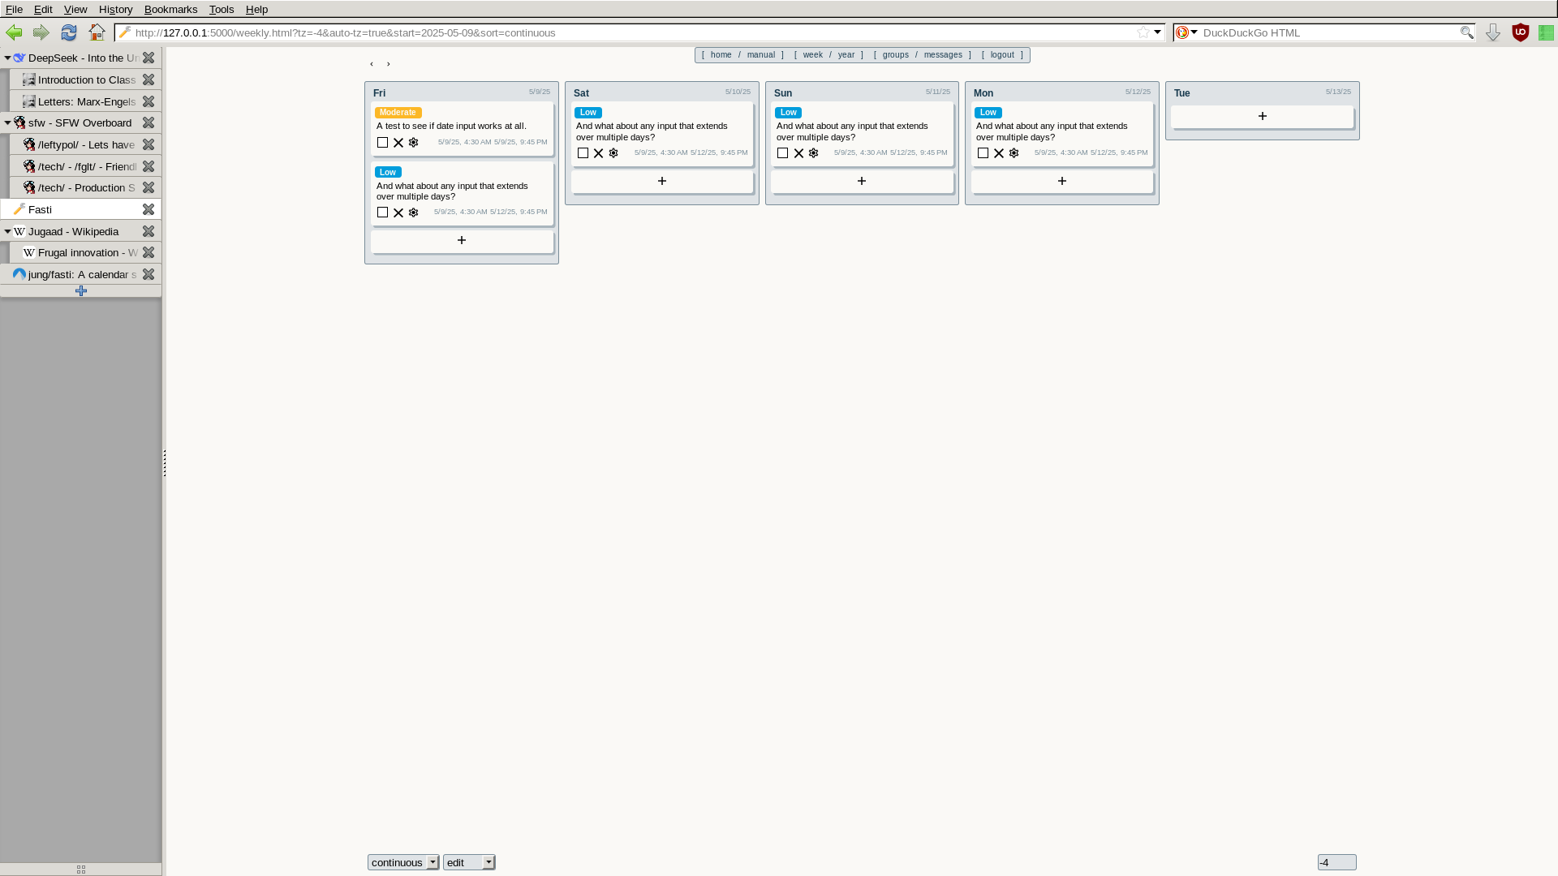
Task: Delete the Low task on Saturday
Action: [599, 153]
